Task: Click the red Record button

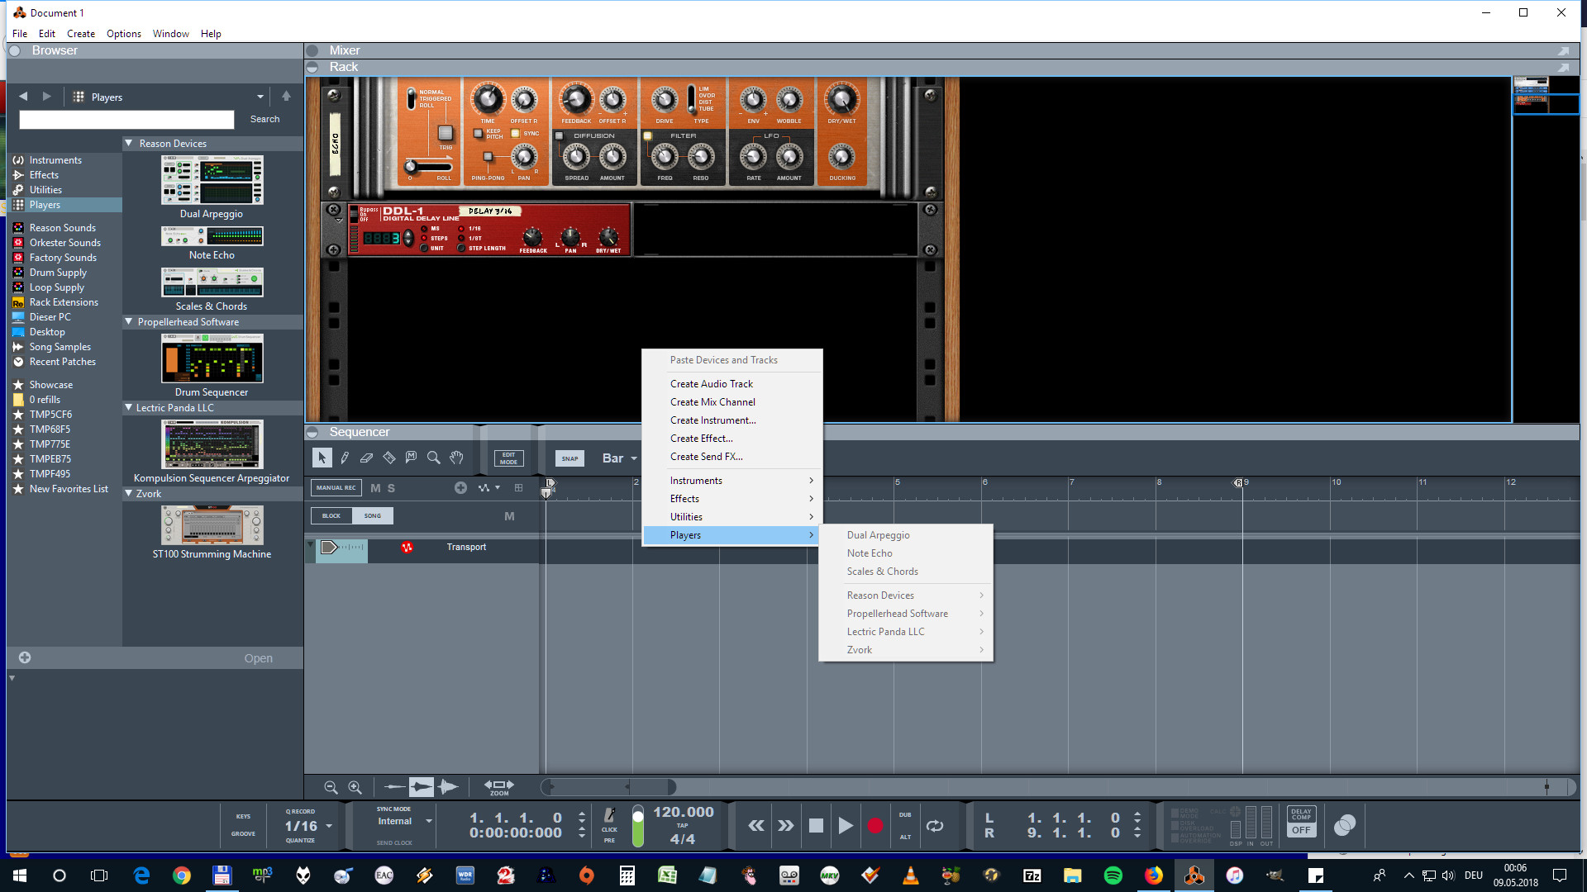Action: coord(875,825)
